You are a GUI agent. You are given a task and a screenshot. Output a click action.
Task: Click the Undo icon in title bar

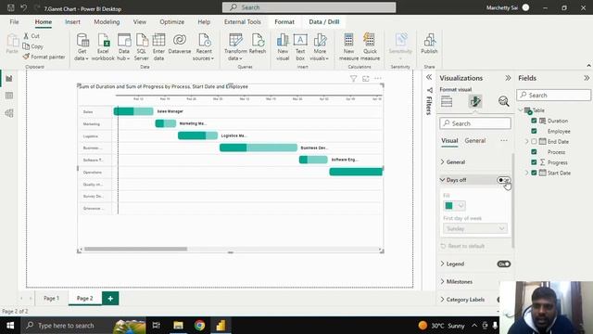[23, 7]
